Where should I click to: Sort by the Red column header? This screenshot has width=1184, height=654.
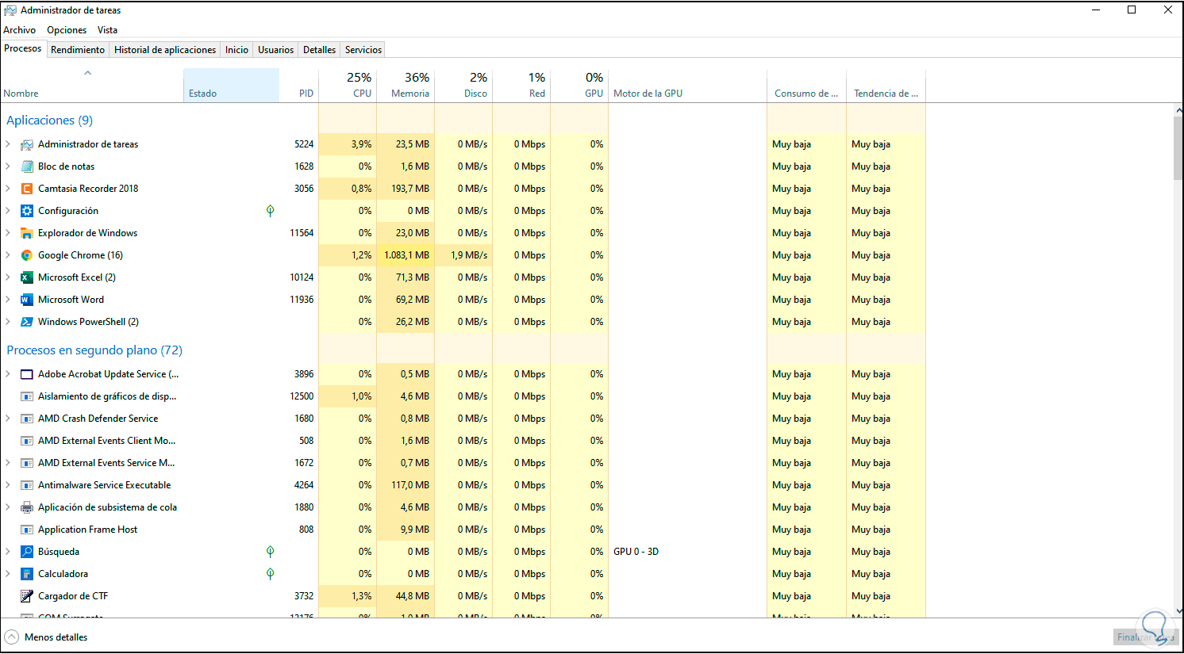click(x=521, y=86)
